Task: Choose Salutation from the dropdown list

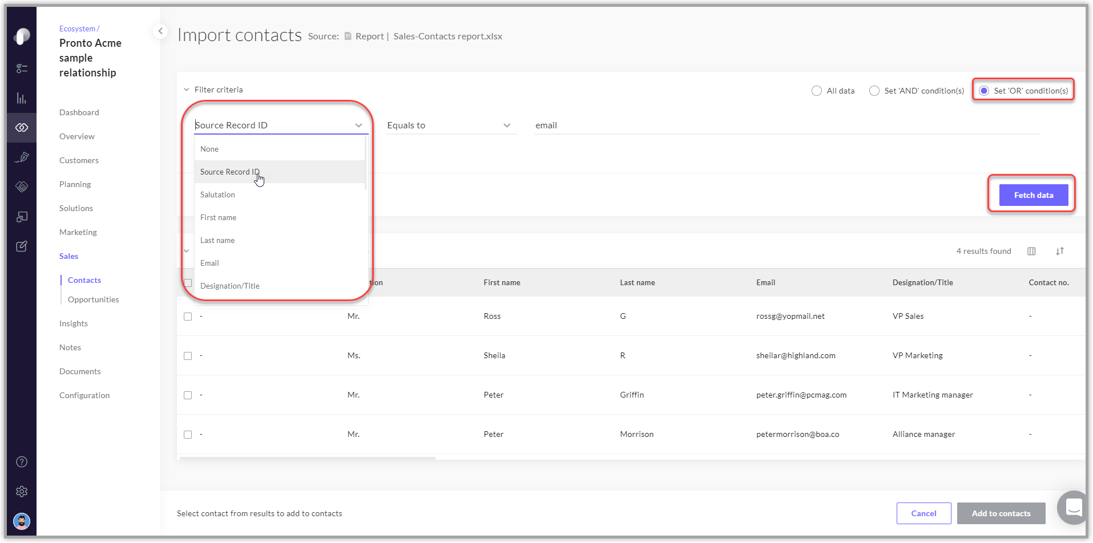Action: (279, 194)
